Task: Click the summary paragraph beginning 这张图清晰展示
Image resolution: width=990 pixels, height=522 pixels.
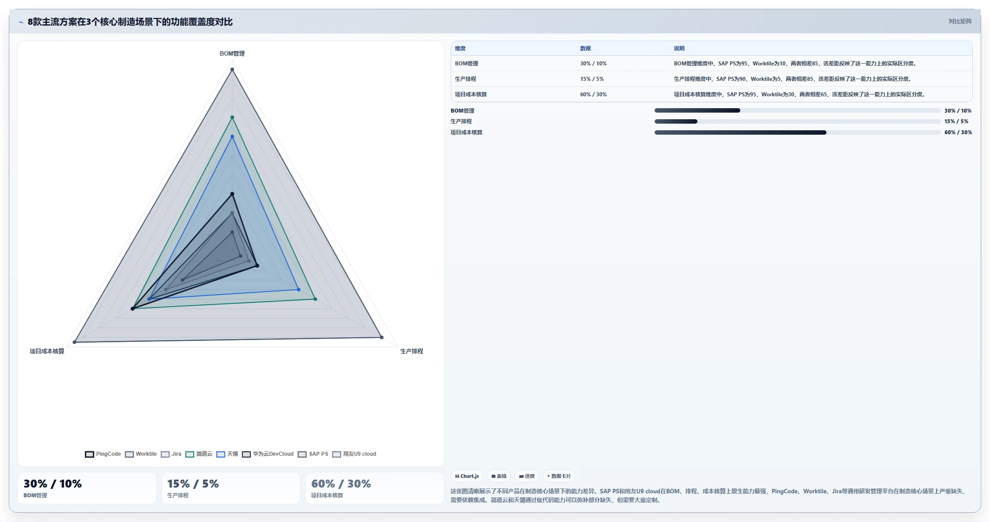Action: click(x=708, y=496)
